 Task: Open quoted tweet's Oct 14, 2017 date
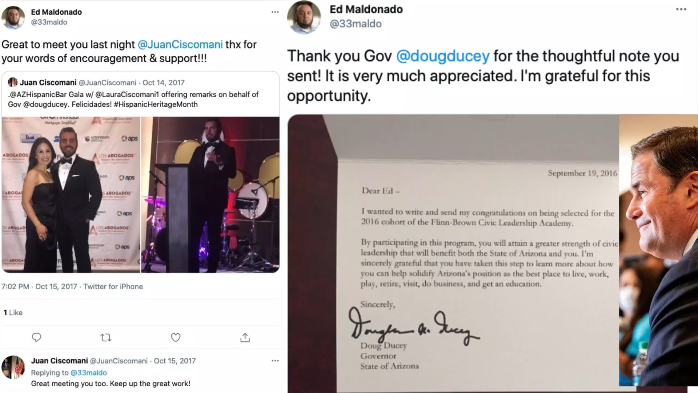pyautogui.click(x=164, y=83)
